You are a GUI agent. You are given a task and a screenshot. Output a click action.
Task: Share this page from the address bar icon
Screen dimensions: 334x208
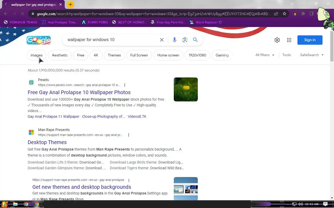[276, 14]
